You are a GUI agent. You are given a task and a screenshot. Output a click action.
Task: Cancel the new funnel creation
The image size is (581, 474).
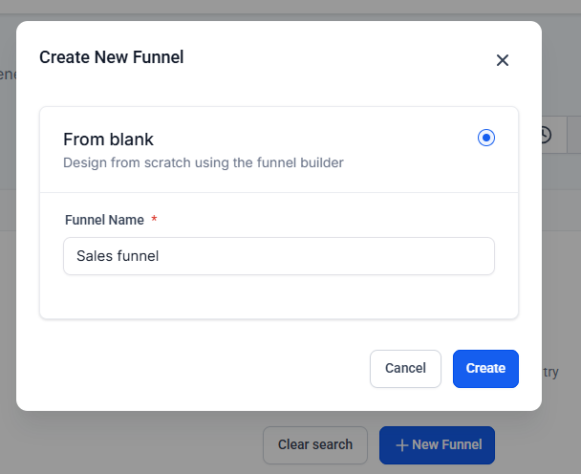pyautogui.click(x=405, y=369)
